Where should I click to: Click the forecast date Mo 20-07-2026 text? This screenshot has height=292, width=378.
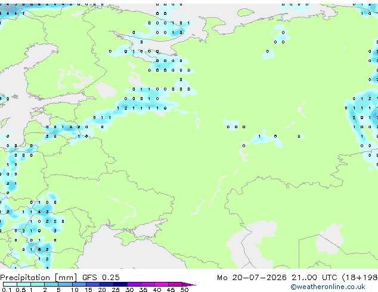point(252,278)
